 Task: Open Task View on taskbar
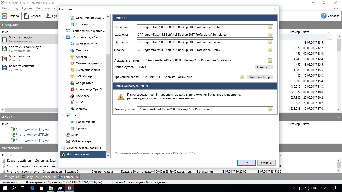coord(23,188)
